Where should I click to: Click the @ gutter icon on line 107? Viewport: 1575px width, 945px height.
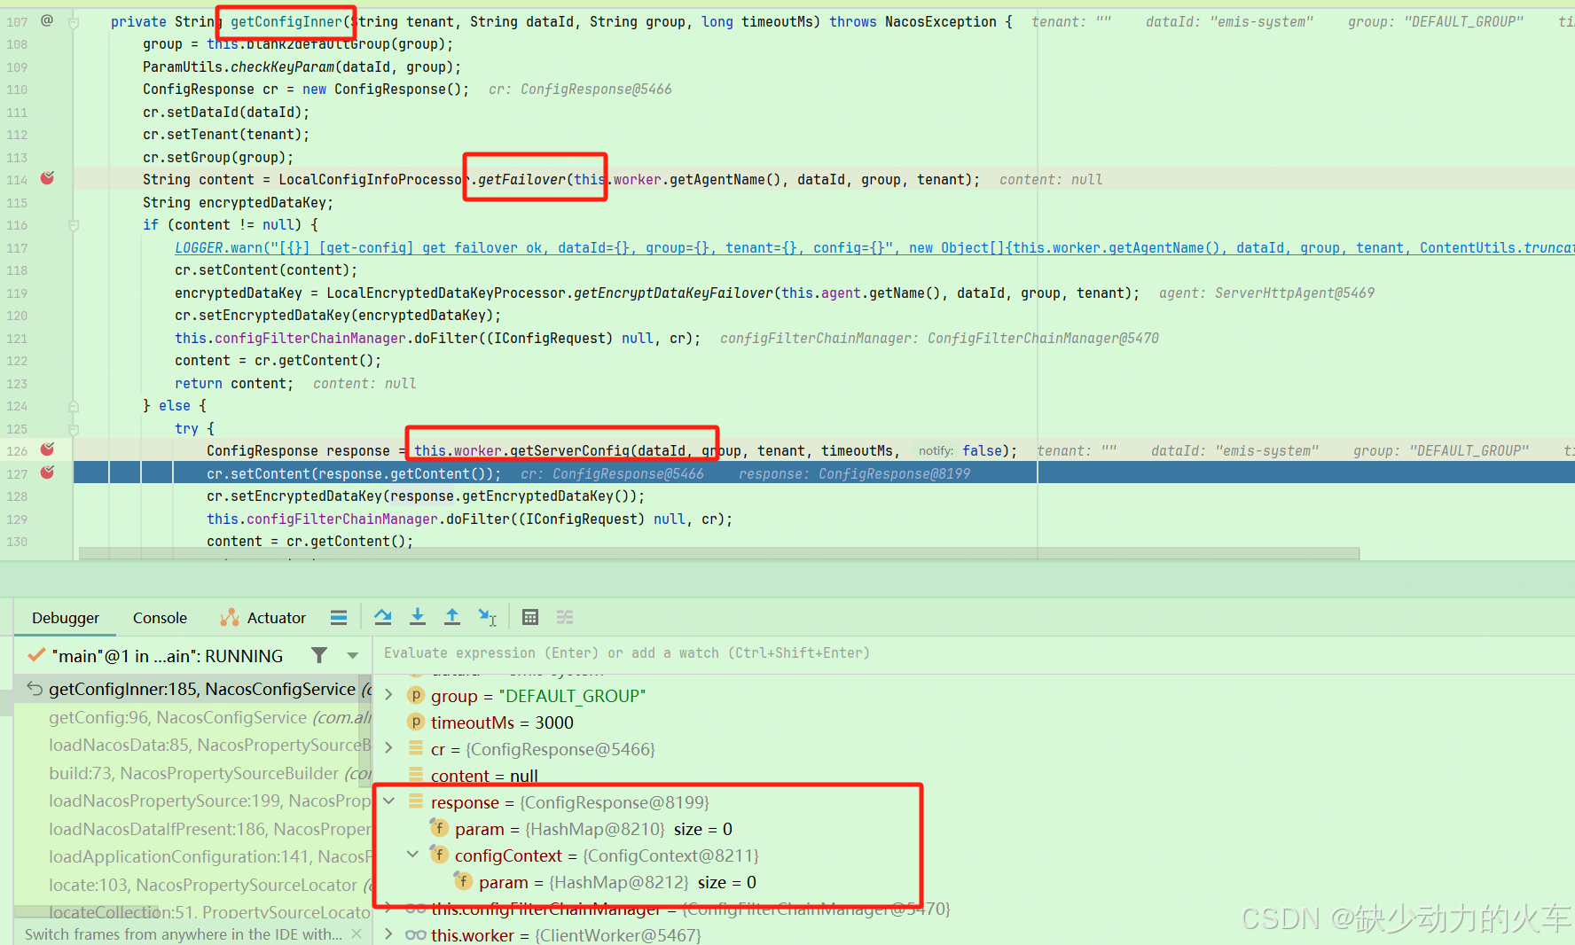(x=47, y=20)
